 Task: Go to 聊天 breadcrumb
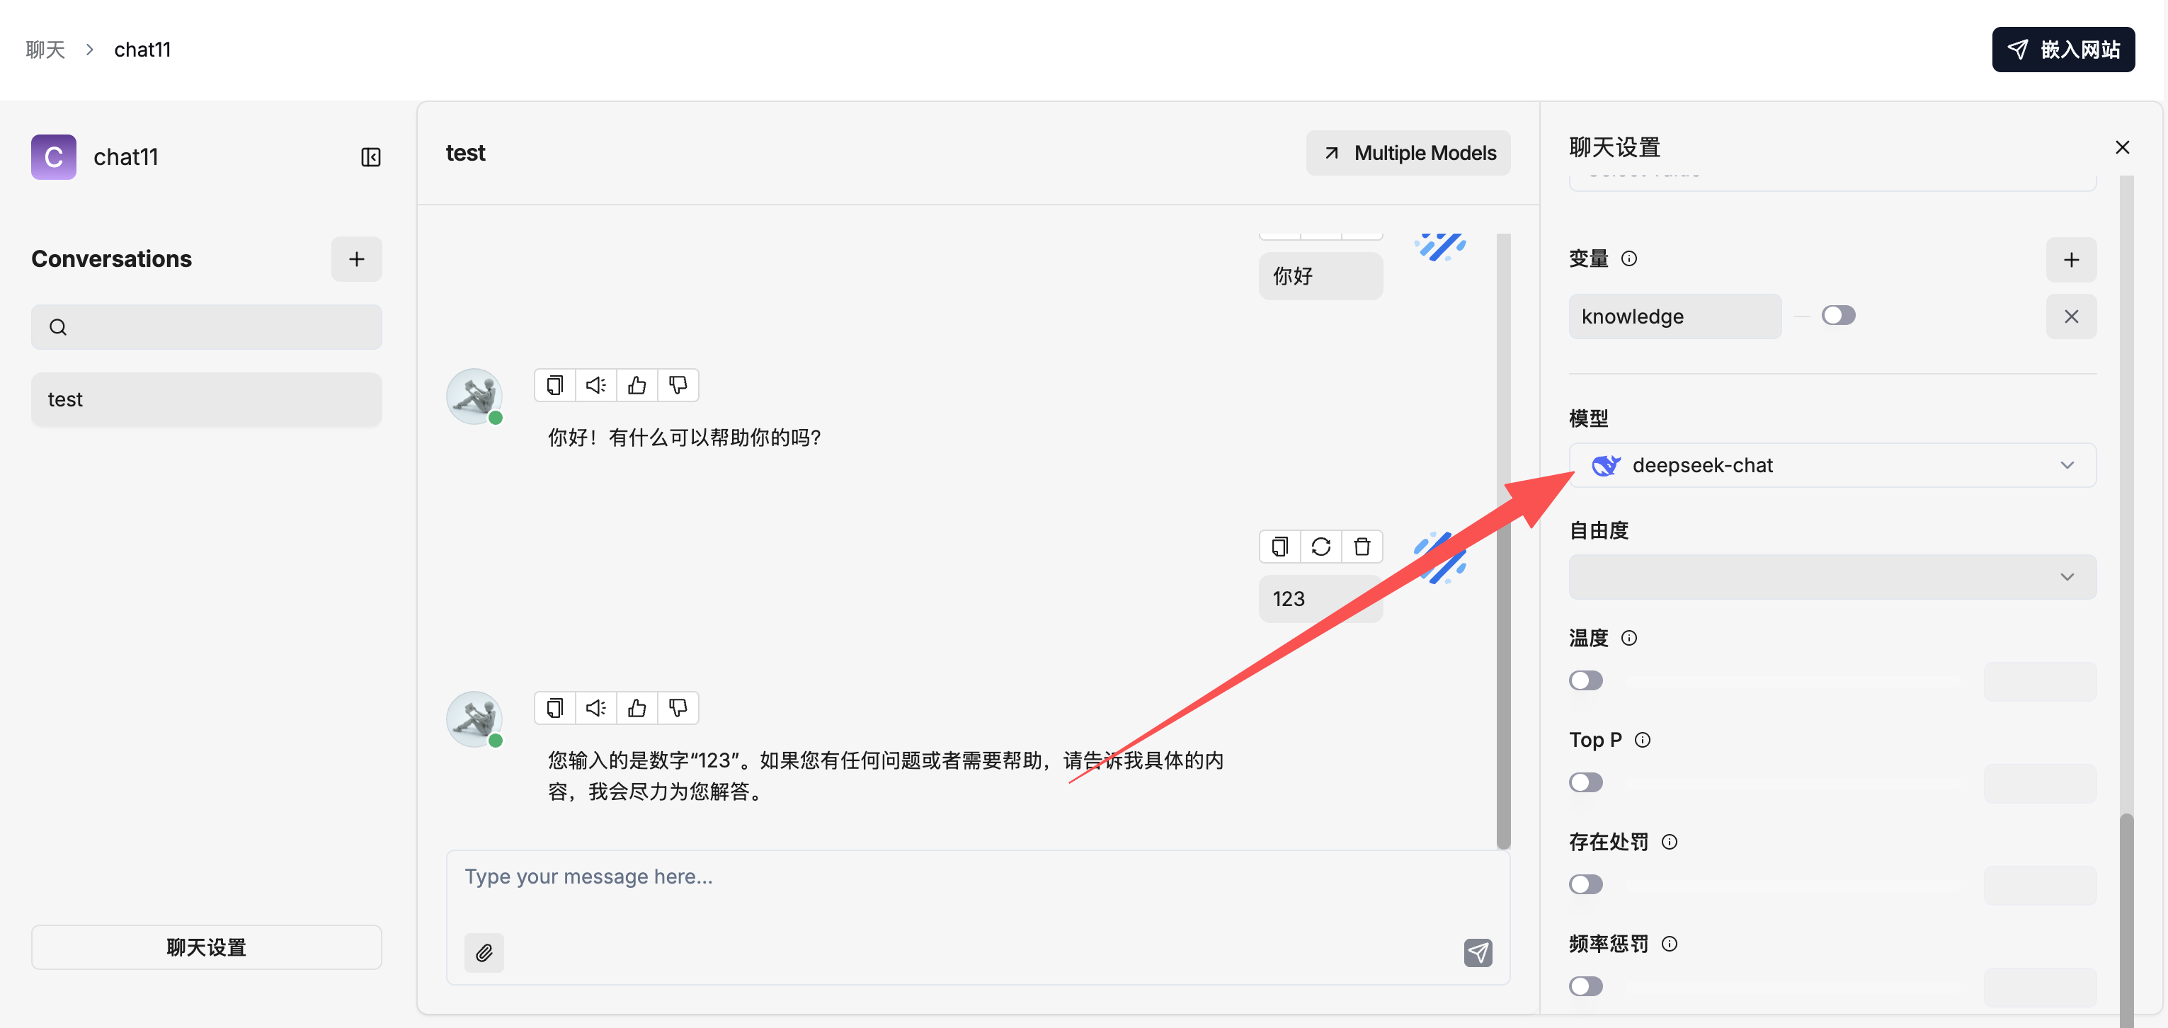tap(45, 50)
